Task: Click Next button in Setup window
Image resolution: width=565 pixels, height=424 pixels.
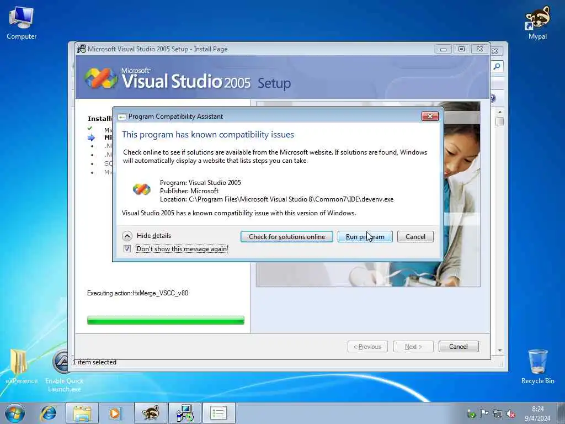Action: pyautogui.click(x=413, y=347)
